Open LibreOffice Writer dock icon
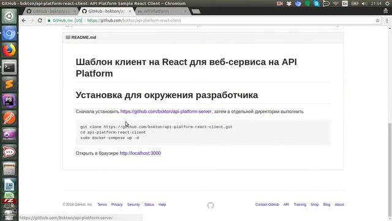 click(x=9, y=185)
